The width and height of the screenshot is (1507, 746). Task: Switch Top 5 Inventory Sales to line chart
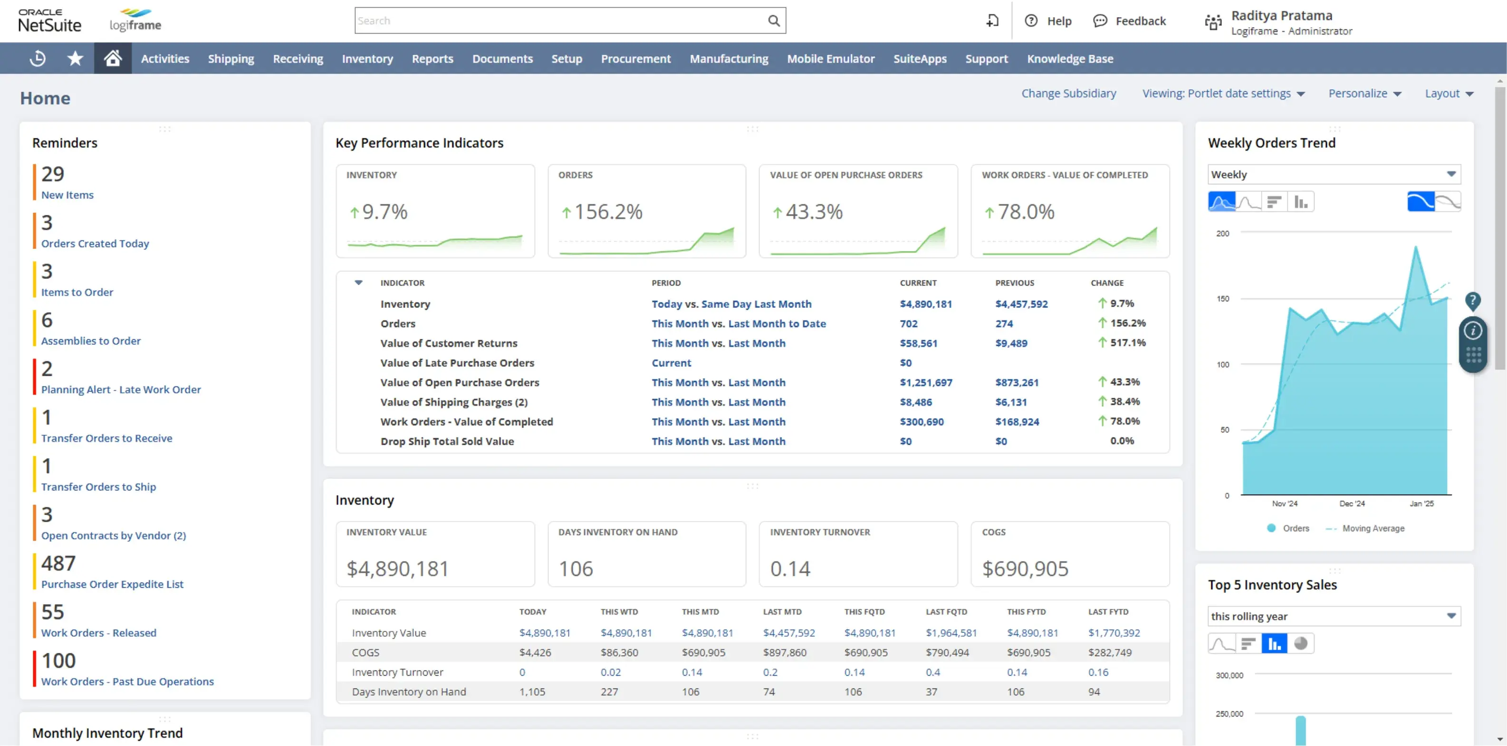1221,643
